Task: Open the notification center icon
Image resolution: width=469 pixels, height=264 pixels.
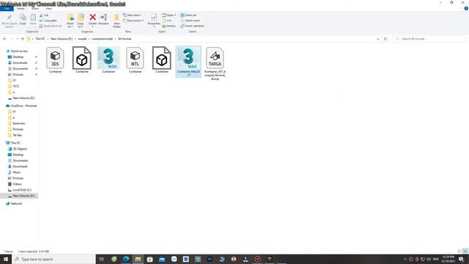Action: click(461, 259)
